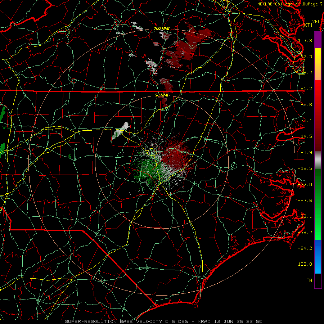Select the purple segment of the velocity color bar

318,40
